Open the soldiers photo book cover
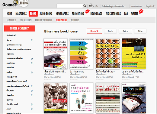157x114 pixels. pyautogui.click(x=56, y=98)
